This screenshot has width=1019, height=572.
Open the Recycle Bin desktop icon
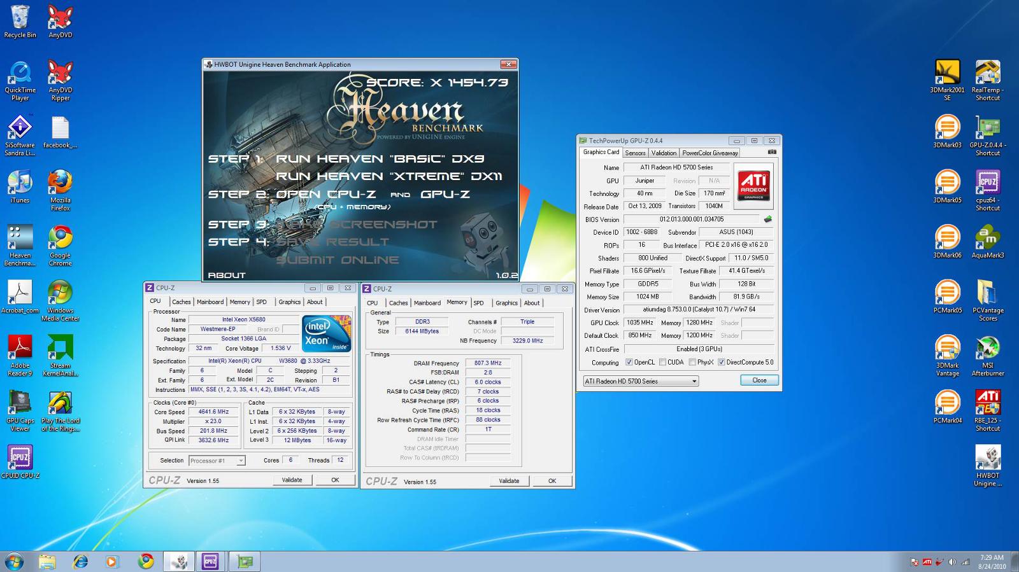pos(20,22)
